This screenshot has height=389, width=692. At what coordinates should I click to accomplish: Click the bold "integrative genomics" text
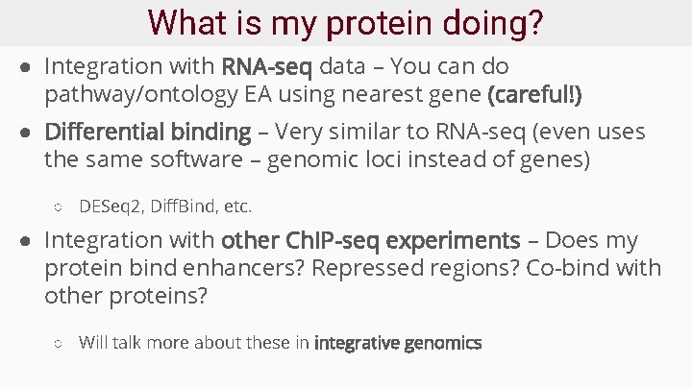click(398, 342)
